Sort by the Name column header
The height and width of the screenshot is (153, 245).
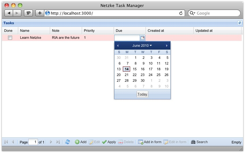[34, 31]
